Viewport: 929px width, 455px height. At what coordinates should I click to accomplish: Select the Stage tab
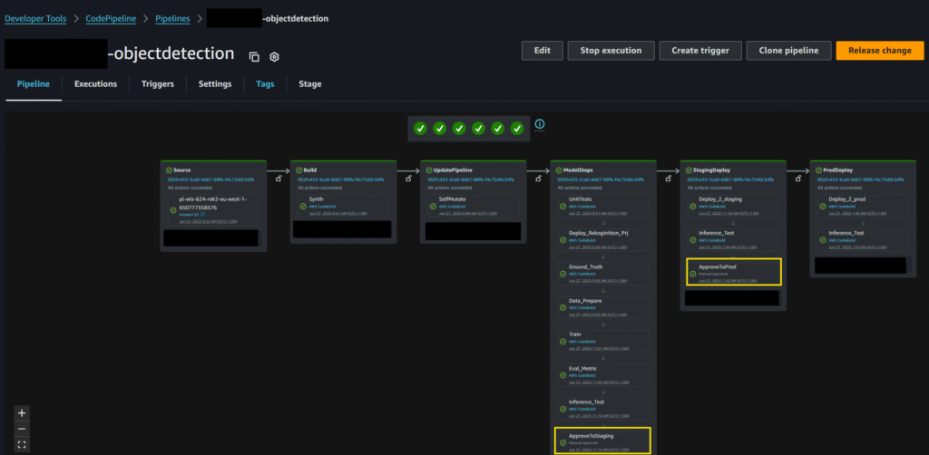pos(309,84)
